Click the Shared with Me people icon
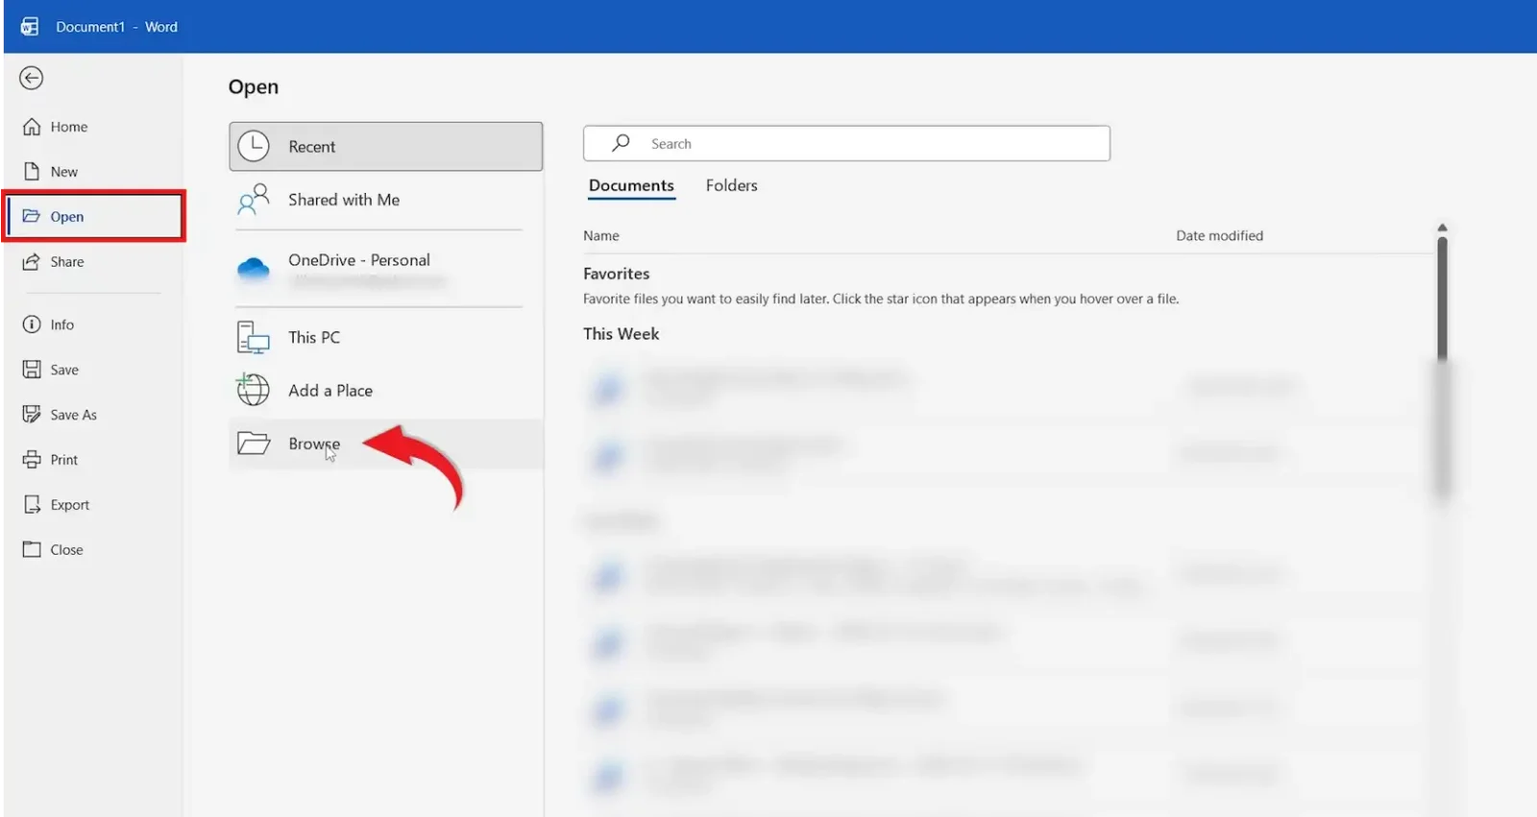The image size is (1537, 817). coord(254,200)
